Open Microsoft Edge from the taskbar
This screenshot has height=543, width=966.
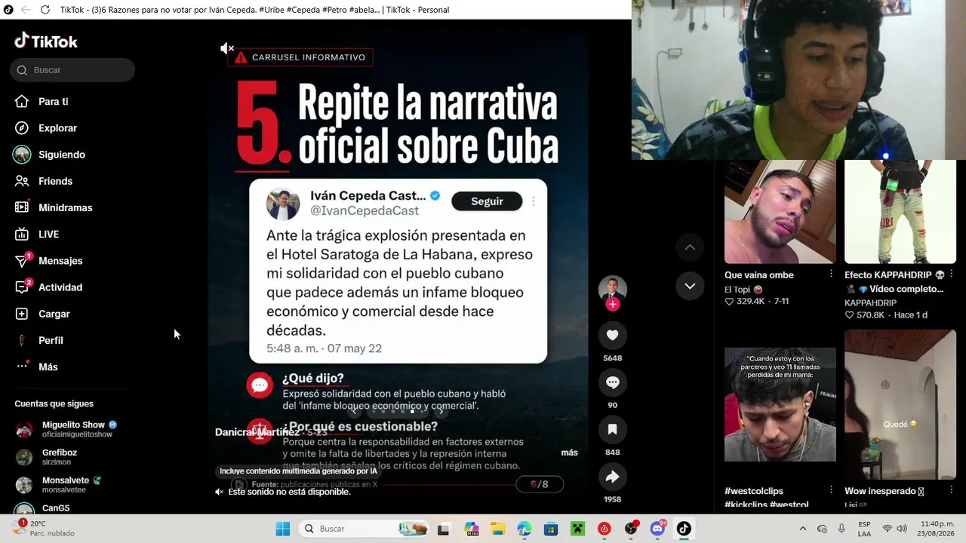point(524,529)
